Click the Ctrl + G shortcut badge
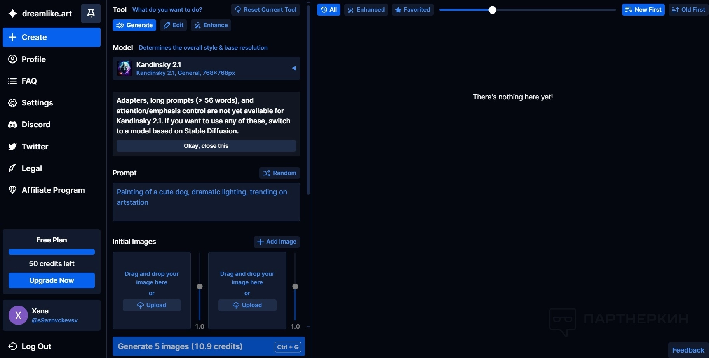Image resolution: width=709 pixels, height=358 pixels. click(x=288, y=347)
